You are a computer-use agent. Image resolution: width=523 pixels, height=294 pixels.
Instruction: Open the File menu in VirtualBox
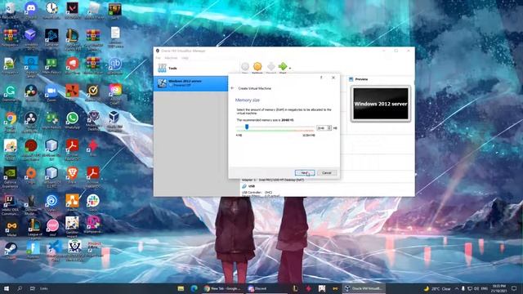pyautogui.click(x=158, y=58)
